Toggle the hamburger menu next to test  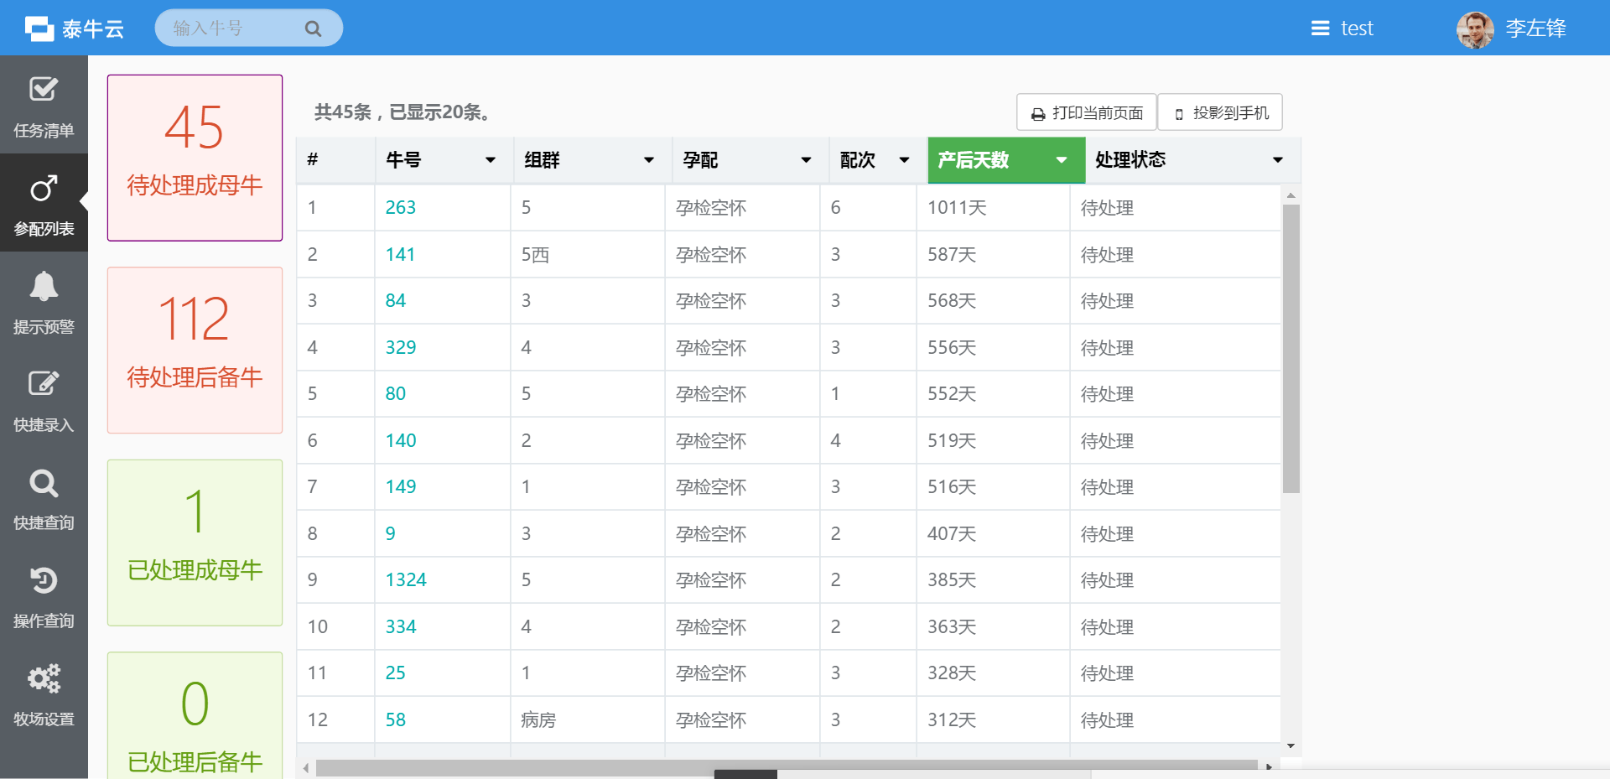(1320, 29)
